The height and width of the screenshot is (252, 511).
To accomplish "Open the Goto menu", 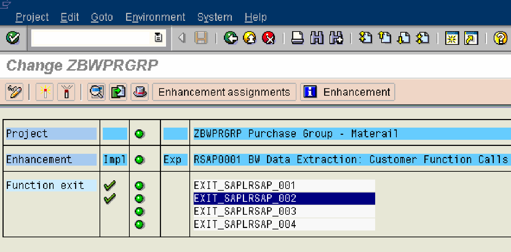I will (102, 17).
